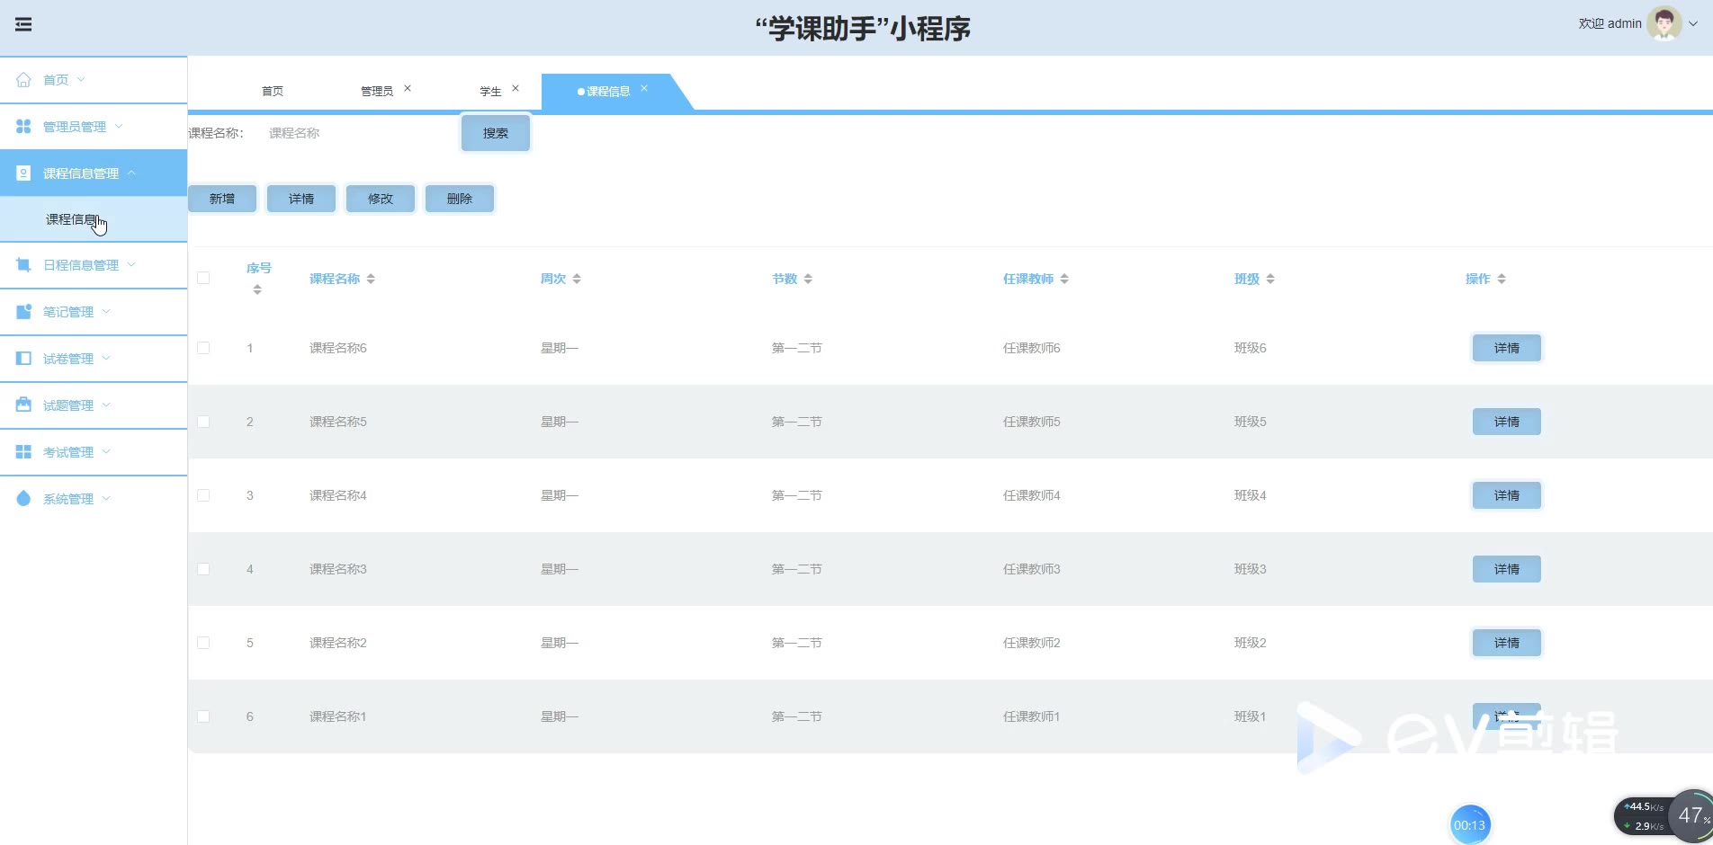Collapse the 课程信息管理 sidebar menu

[x=131, y=173]
